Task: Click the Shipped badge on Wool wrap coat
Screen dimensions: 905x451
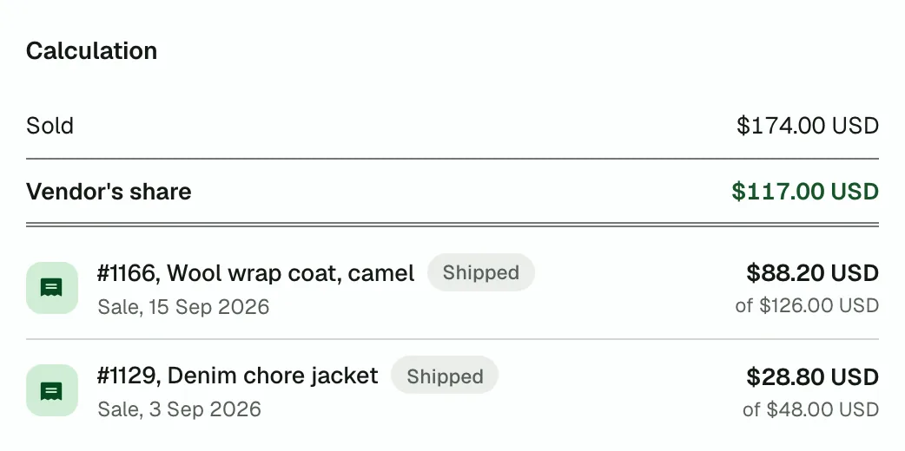Action: (481, 272)
